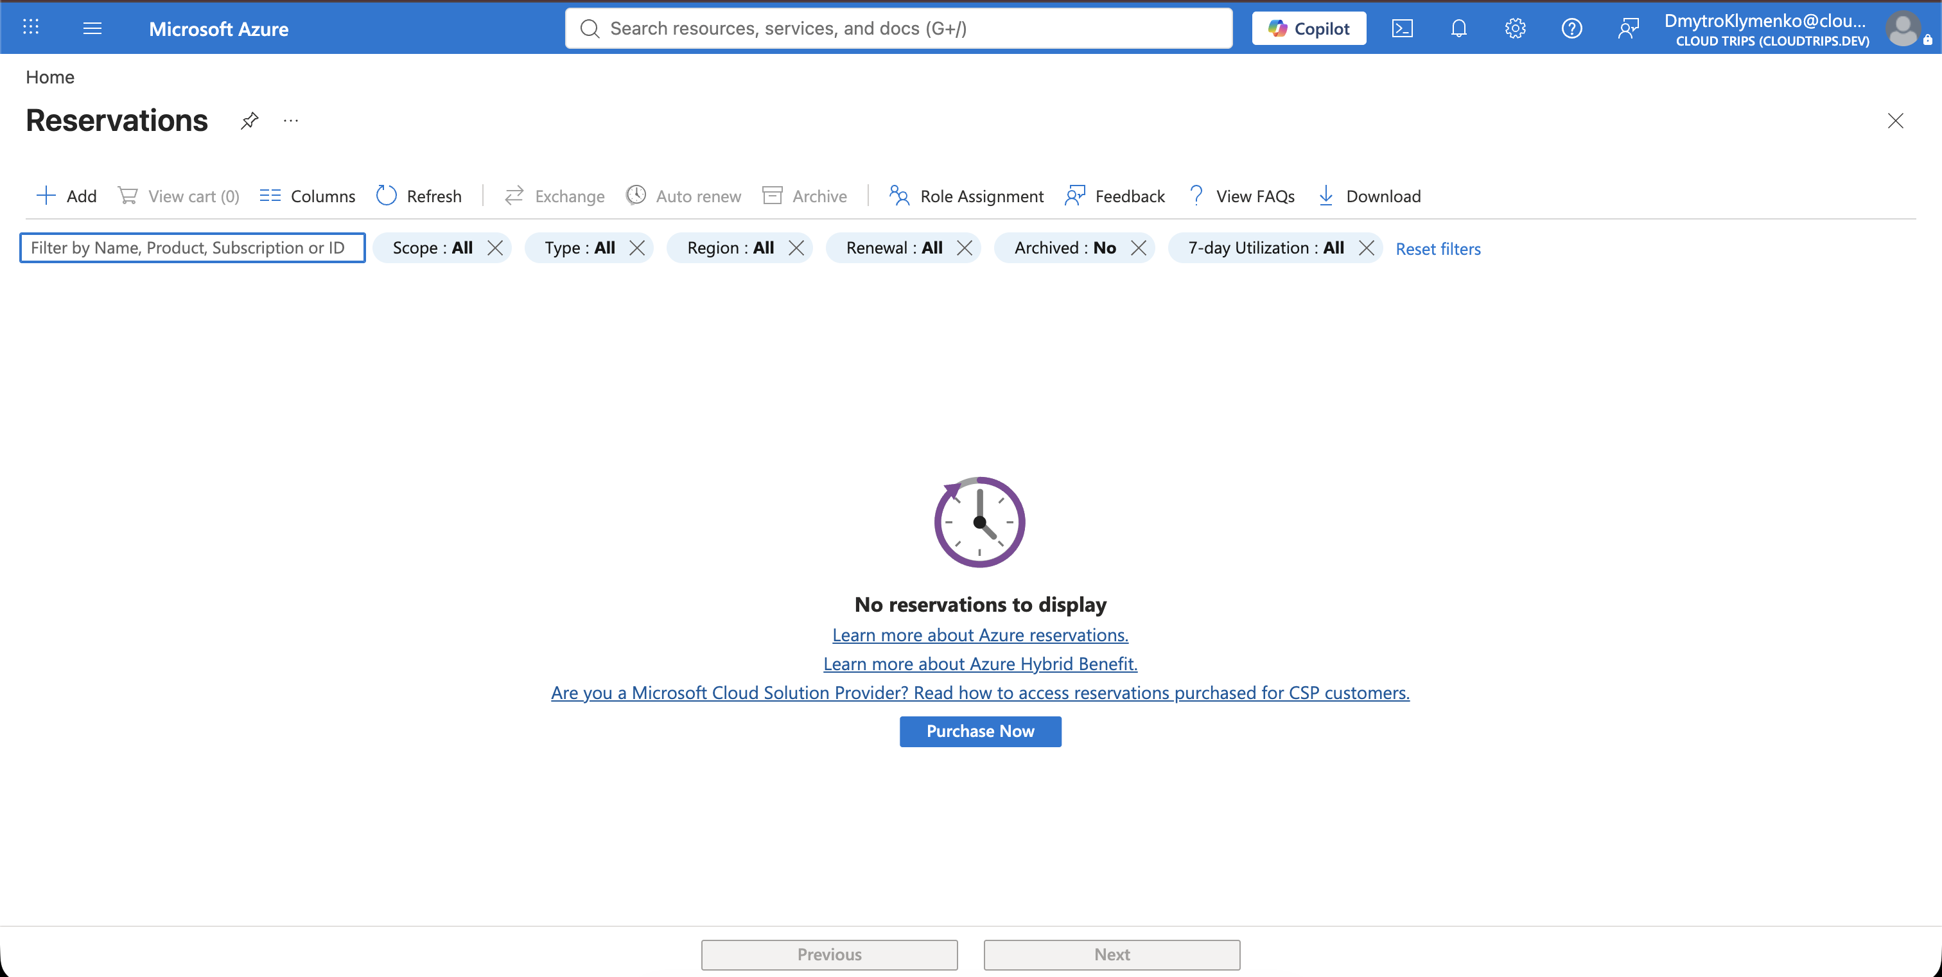Add a new reservation
The image size is (1942, 977).
tap(66, 196)
